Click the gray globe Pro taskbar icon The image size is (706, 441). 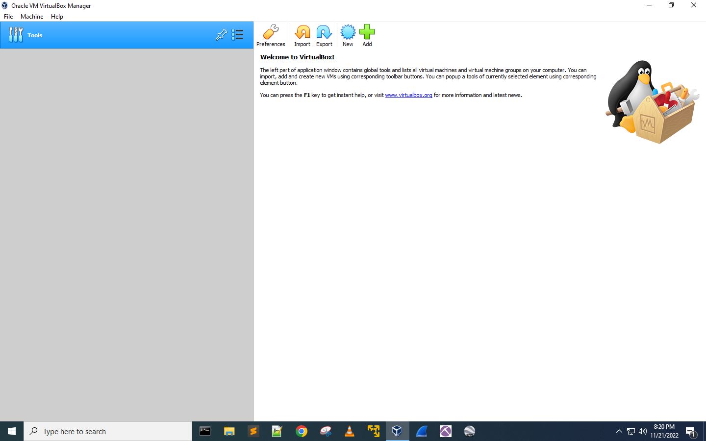pos(469,431)
